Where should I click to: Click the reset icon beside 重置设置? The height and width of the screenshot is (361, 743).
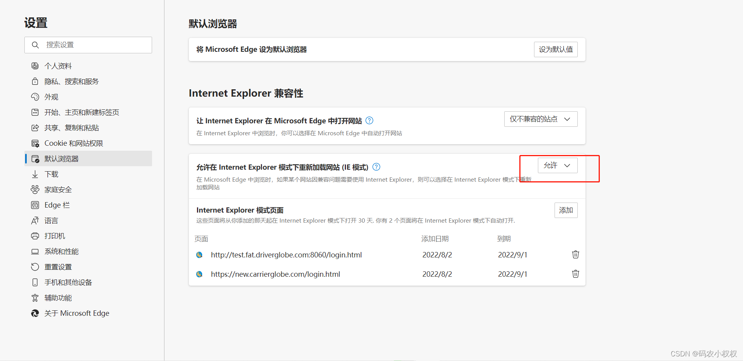pyautogui.click(x=35, y=267)
